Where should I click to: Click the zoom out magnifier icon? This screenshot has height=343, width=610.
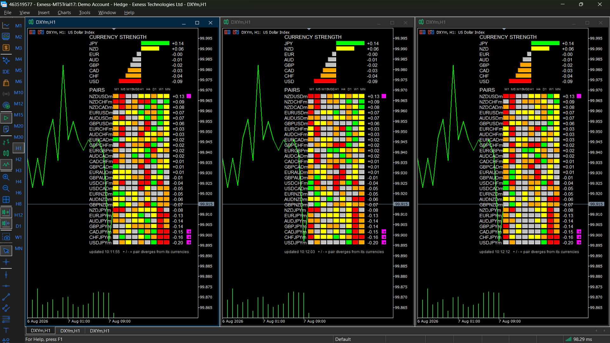[6, 188]
